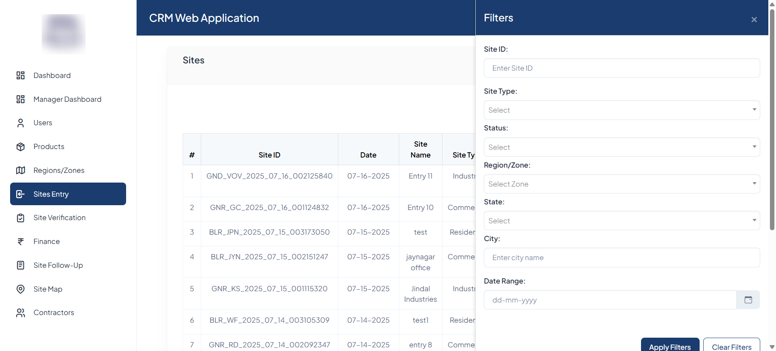The width and height of the screenshot is (776, 351).
Task: Click the Site Verification clipboard icon
Action: coord(21,218)
